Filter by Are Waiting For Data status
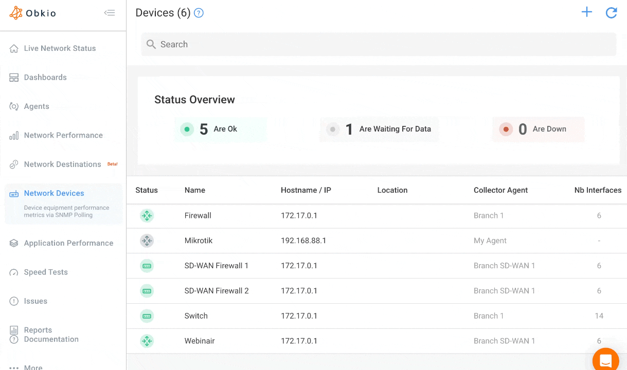The image size is (627, 370). [x=379, y=129]
